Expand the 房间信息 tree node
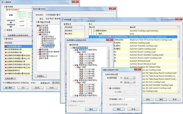The width and height of the screenshot is (183, 114). 38,50
